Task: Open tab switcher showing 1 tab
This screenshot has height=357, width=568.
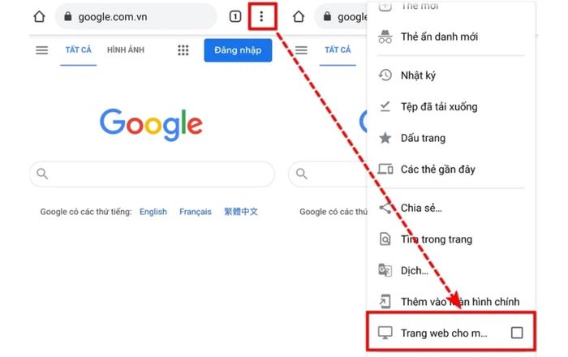Action: 235,16
